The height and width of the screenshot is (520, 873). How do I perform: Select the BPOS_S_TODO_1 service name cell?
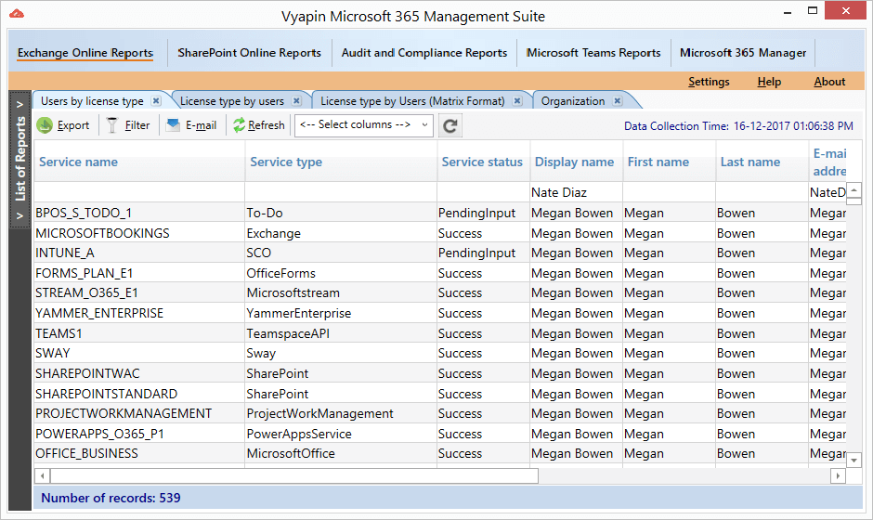click(x=139, y=213)
